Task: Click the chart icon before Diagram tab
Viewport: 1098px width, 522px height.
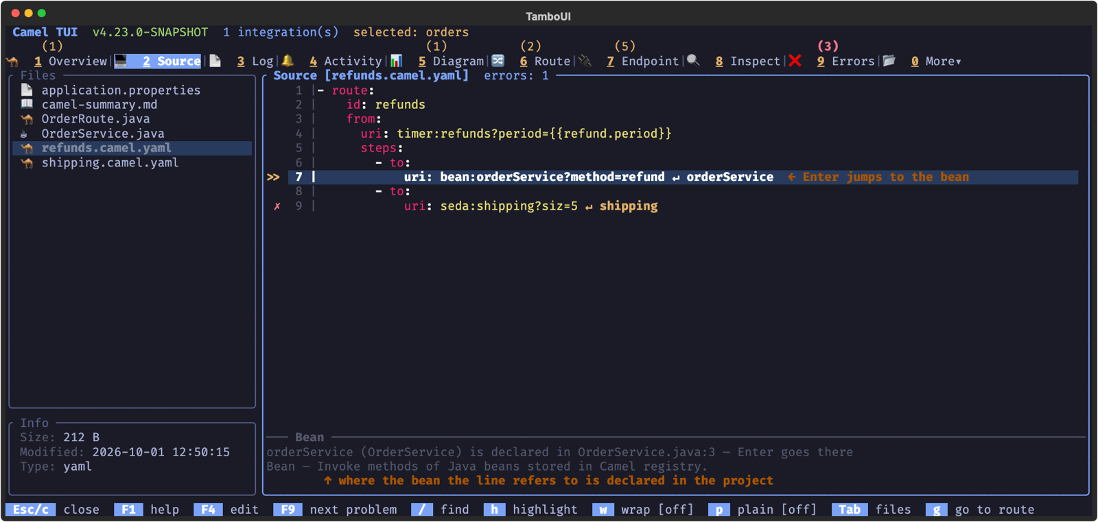Action: (x=396, y=61)
